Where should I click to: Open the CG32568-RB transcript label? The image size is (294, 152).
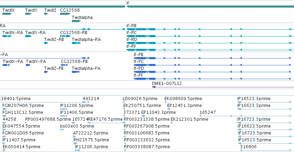point(74,33)
